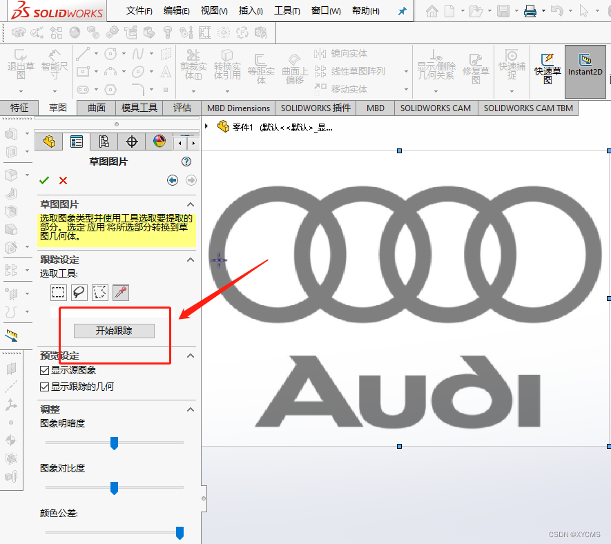The width and height of the screenshot is (611, 544).
Task: Cancel sketch picture with red X
Action: (x=63, y=180)
